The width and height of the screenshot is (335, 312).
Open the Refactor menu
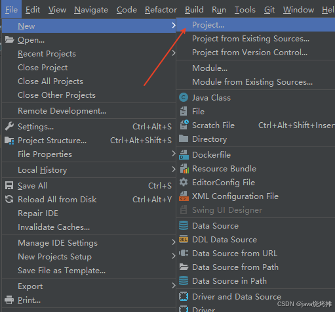tap(161, 10)
